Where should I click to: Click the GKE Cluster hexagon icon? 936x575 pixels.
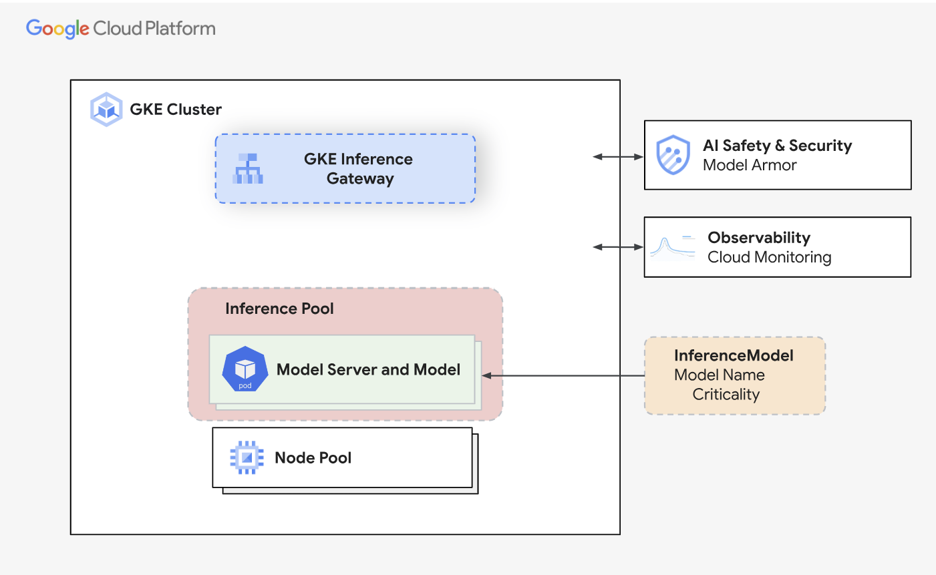coord(106,110)
